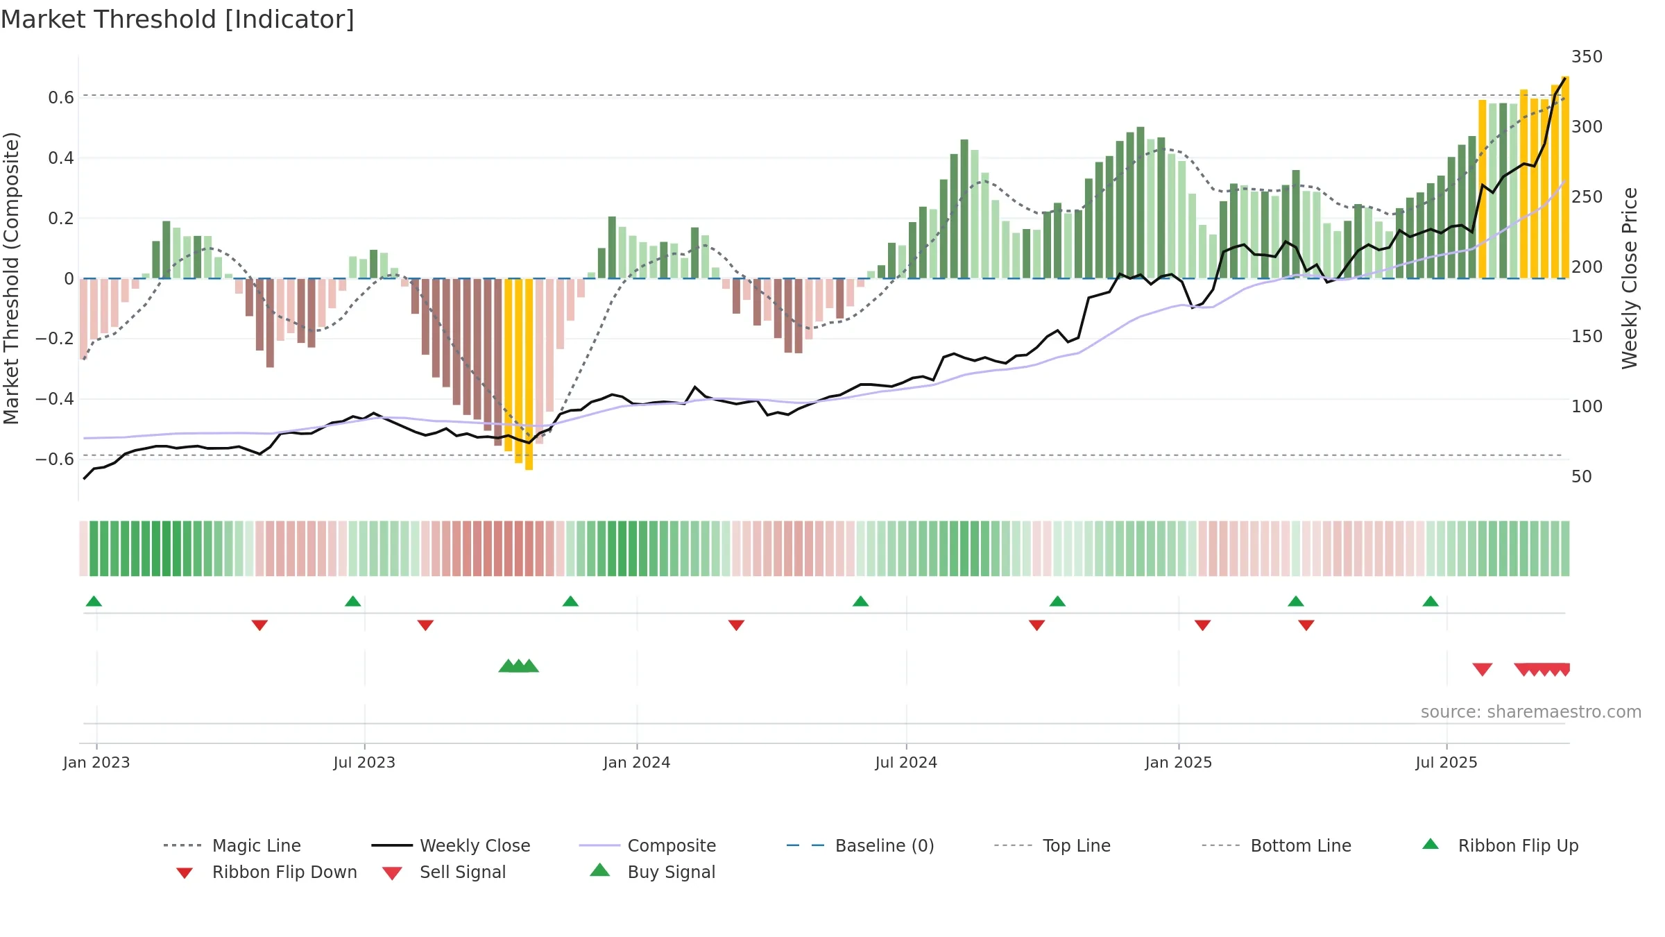
Task: Click the Ribbon Flip Up triangle in Mar 2025
Action: [x=1296, y=601]
